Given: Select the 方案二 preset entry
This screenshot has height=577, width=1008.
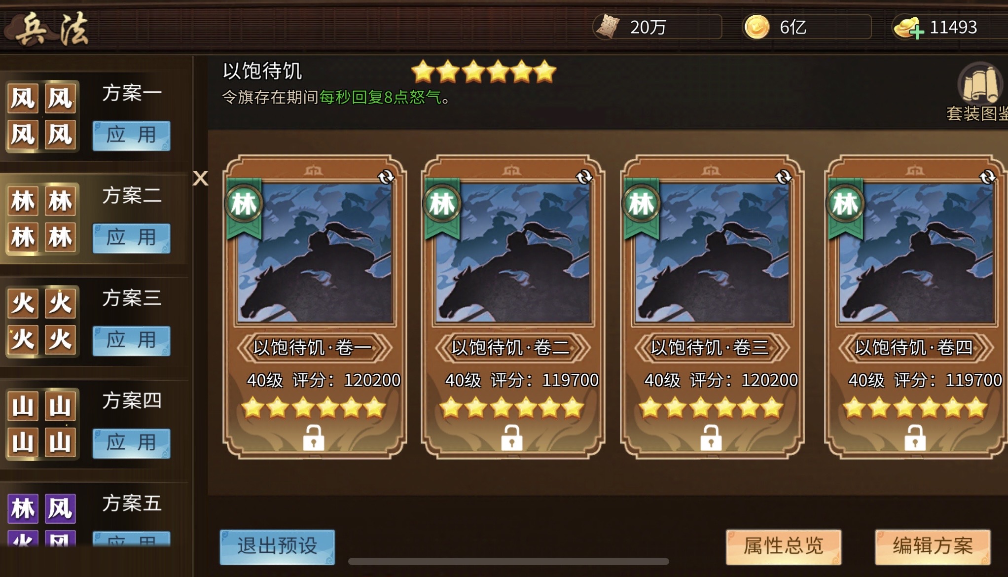Looking at the screenshot, I should [94, 218].
